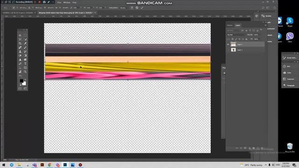Select the Eraser tool
This screenshot has height=168, width=299.
tap(20, 56)
